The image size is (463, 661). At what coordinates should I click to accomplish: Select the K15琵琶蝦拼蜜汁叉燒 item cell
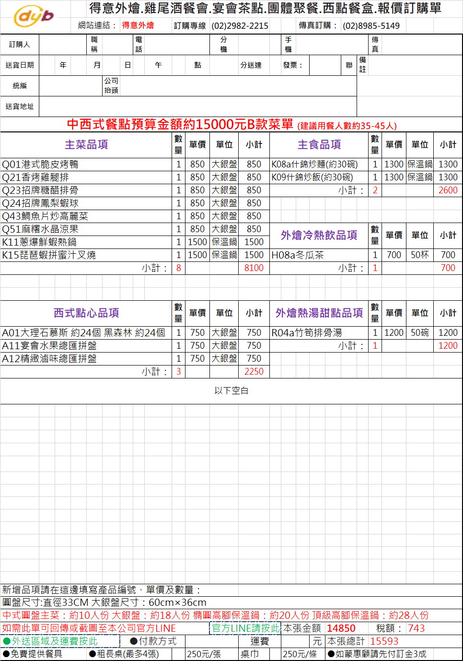pyautogui.click(x=86, y=255)
